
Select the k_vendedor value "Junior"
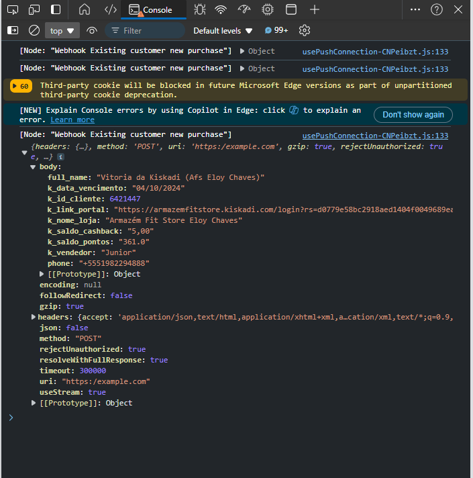tap(119, 252)
